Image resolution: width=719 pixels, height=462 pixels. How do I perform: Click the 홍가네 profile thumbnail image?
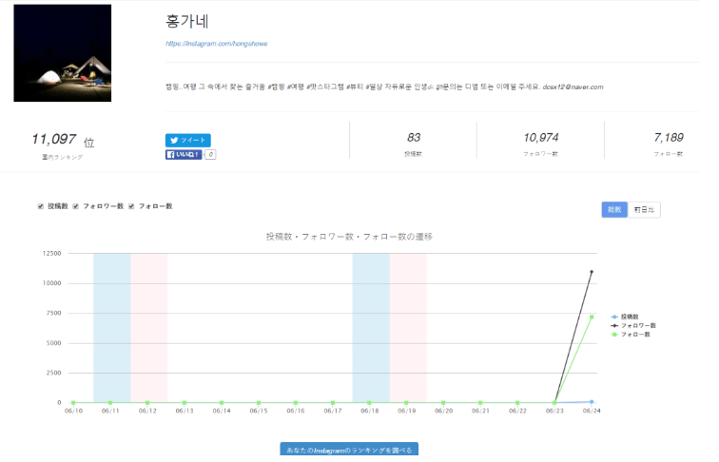(62, 53)
